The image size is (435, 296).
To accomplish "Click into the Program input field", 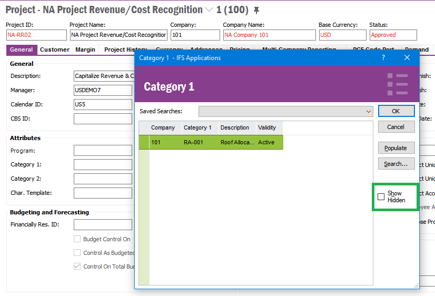I will [103, 151].
